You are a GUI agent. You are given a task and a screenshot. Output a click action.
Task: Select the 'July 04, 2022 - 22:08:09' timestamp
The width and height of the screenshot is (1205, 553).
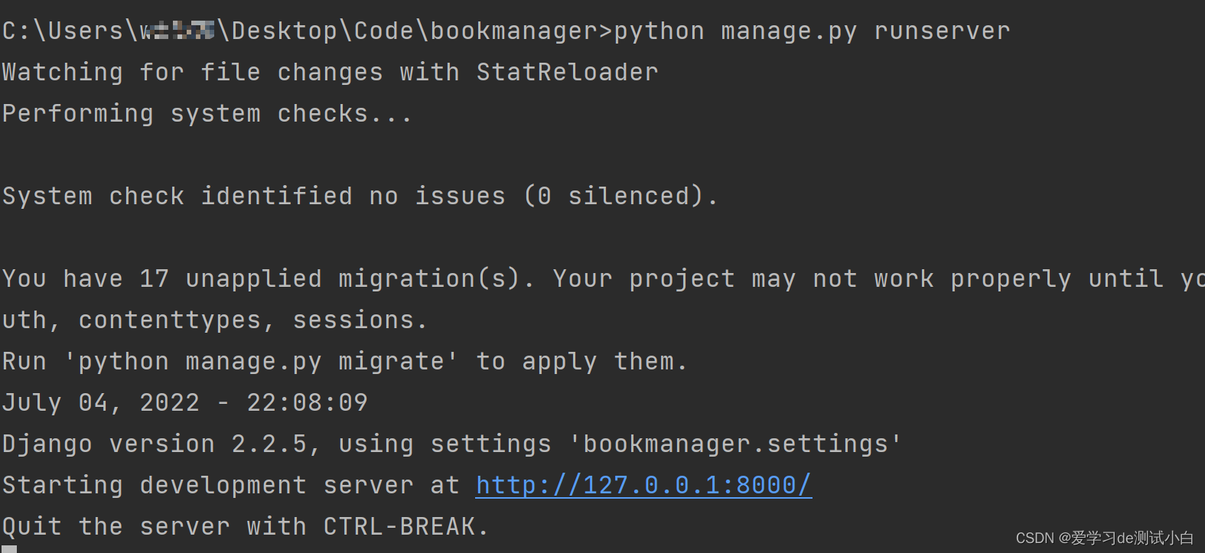185,402
